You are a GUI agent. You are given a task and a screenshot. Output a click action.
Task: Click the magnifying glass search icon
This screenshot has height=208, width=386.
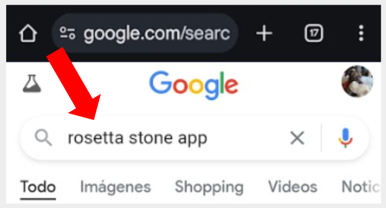tap(43, 139)
